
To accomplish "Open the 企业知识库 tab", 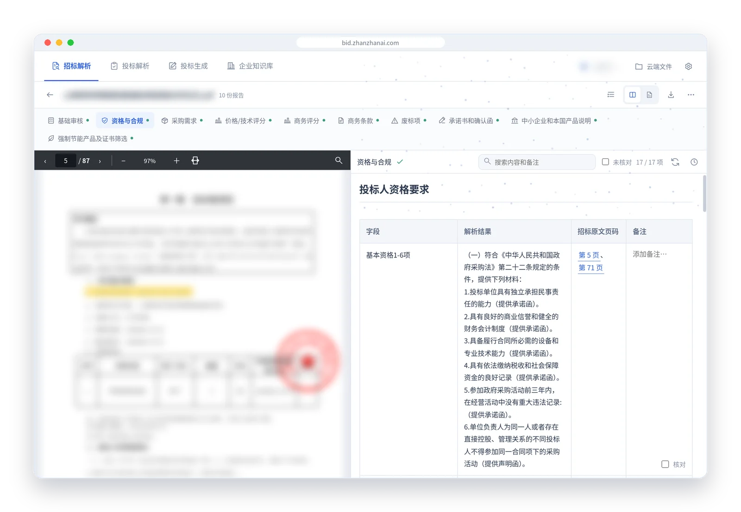I will (250, 66).
